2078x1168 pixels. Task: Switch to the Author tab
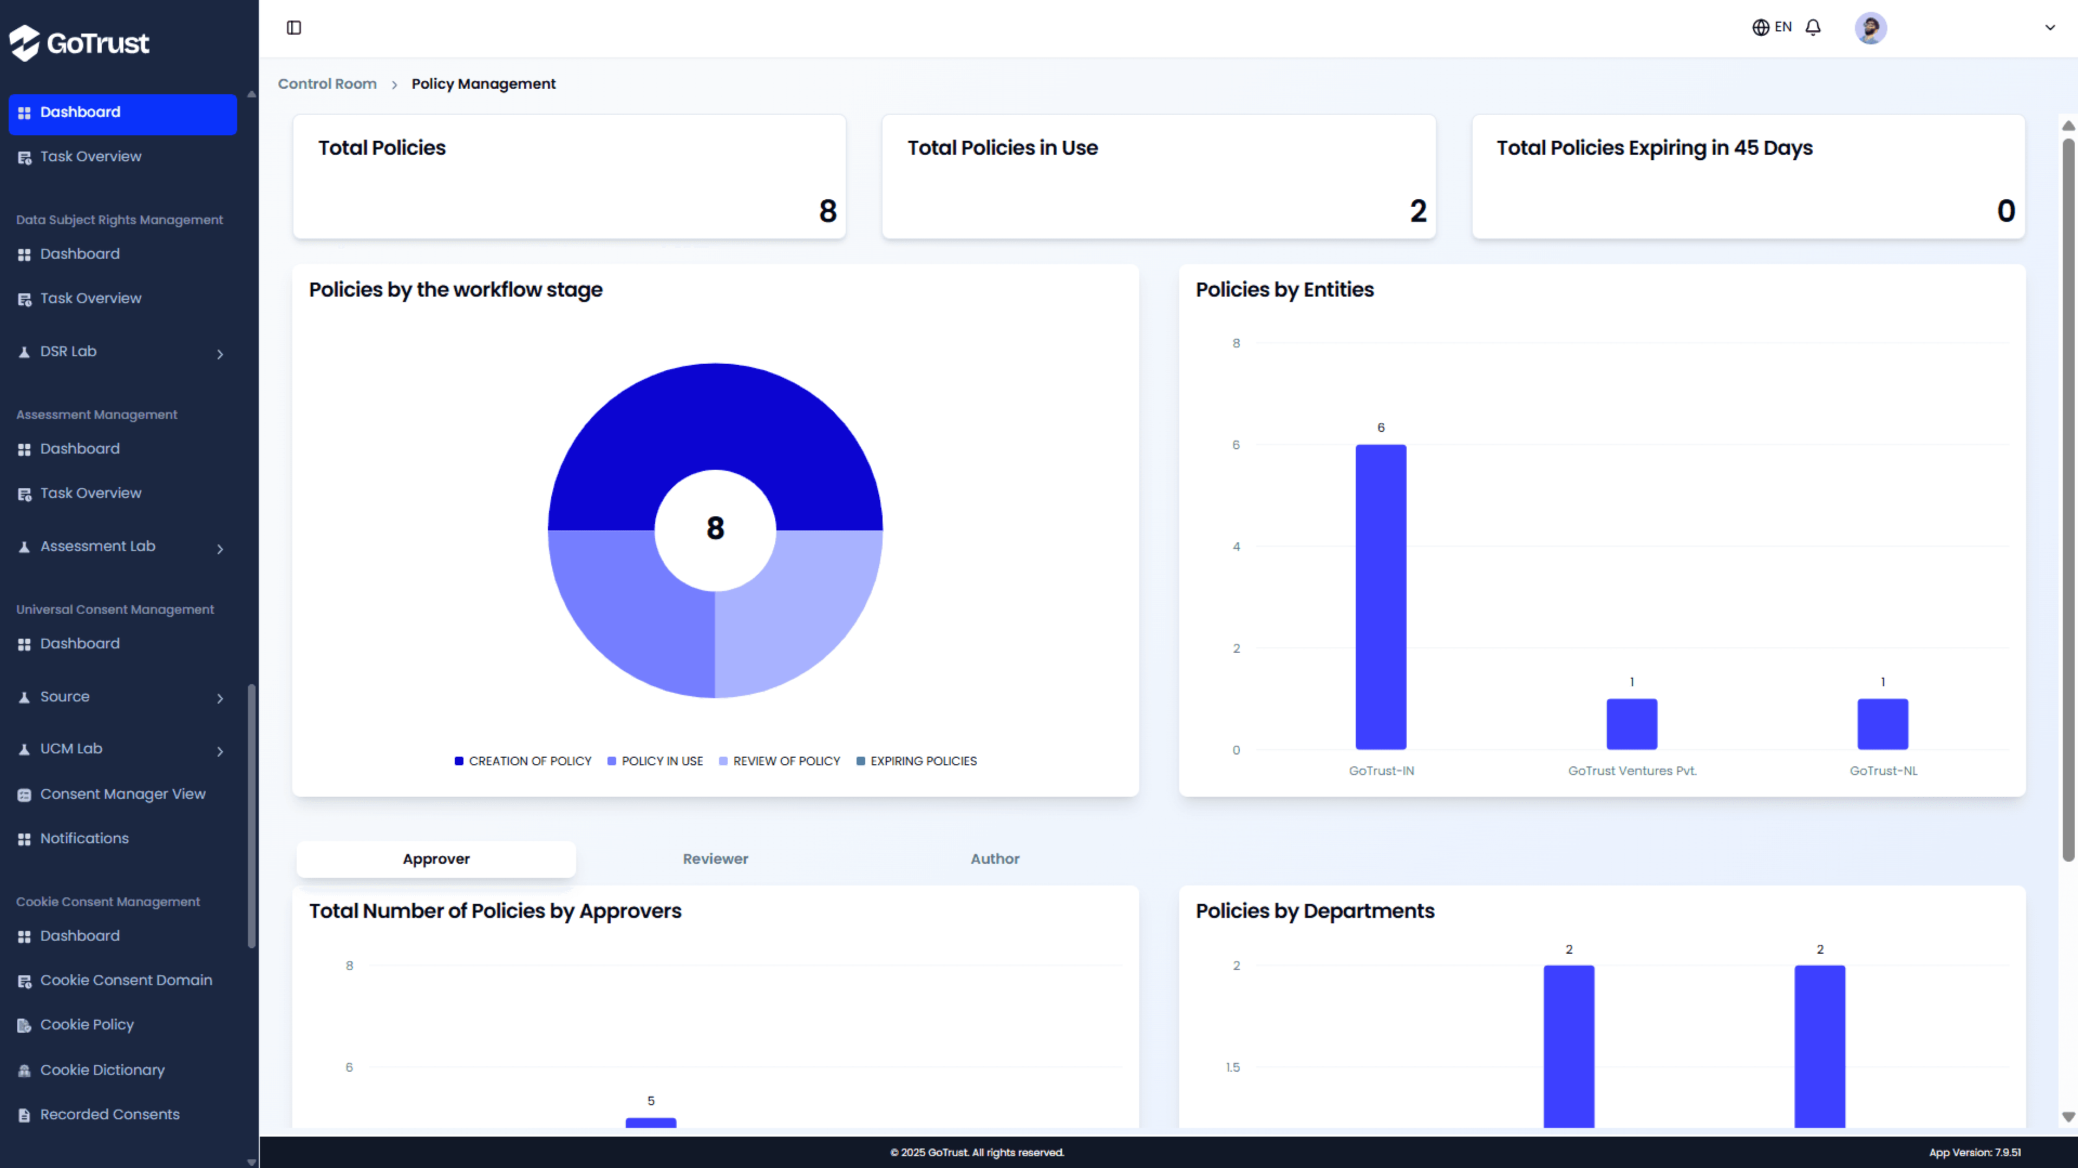995,858
